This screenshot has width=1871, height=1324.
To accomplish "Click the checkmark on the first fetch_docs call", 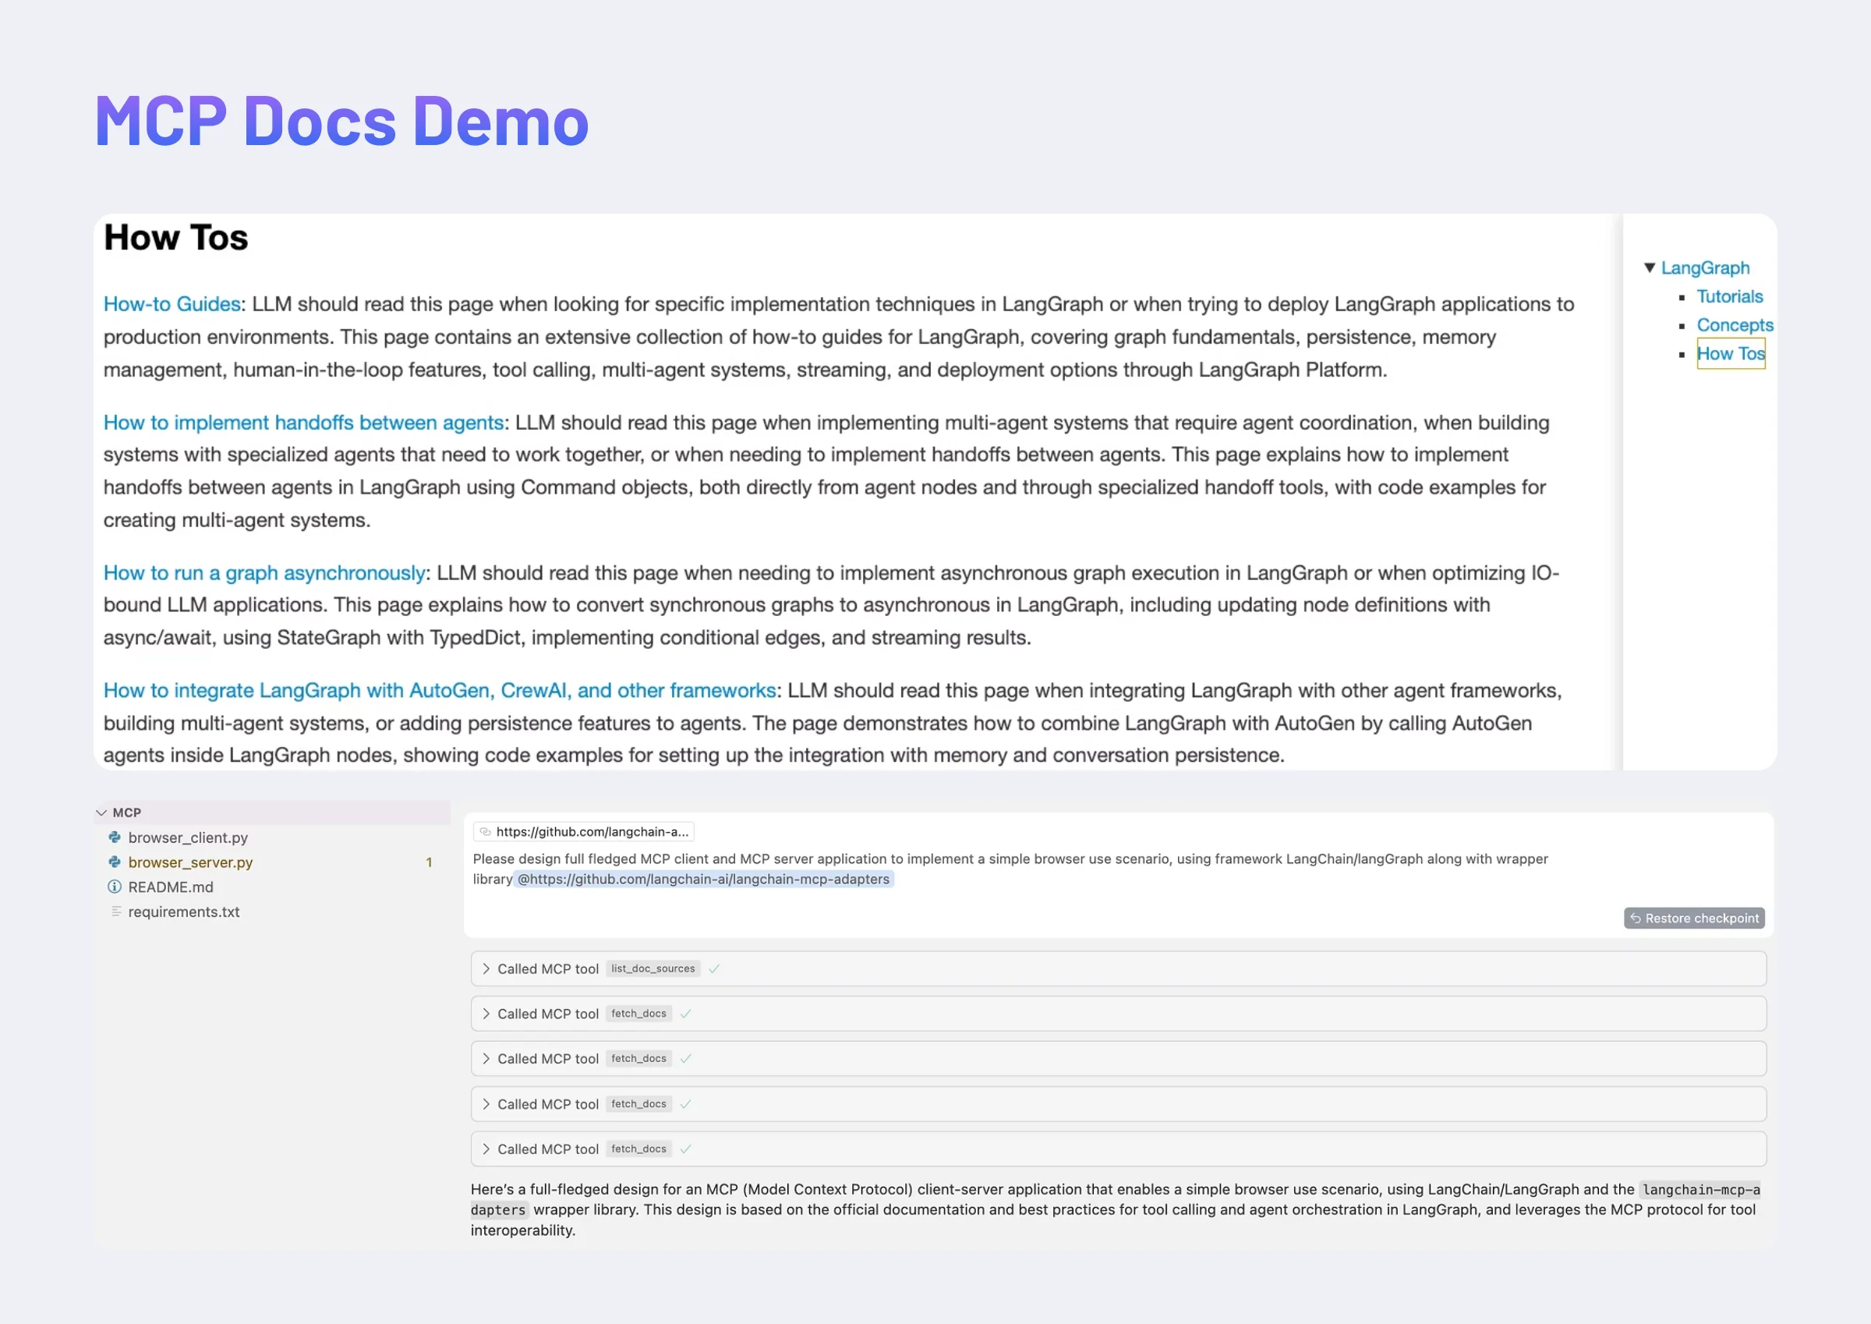I will pyautogui.click(x=686, y=1014).
